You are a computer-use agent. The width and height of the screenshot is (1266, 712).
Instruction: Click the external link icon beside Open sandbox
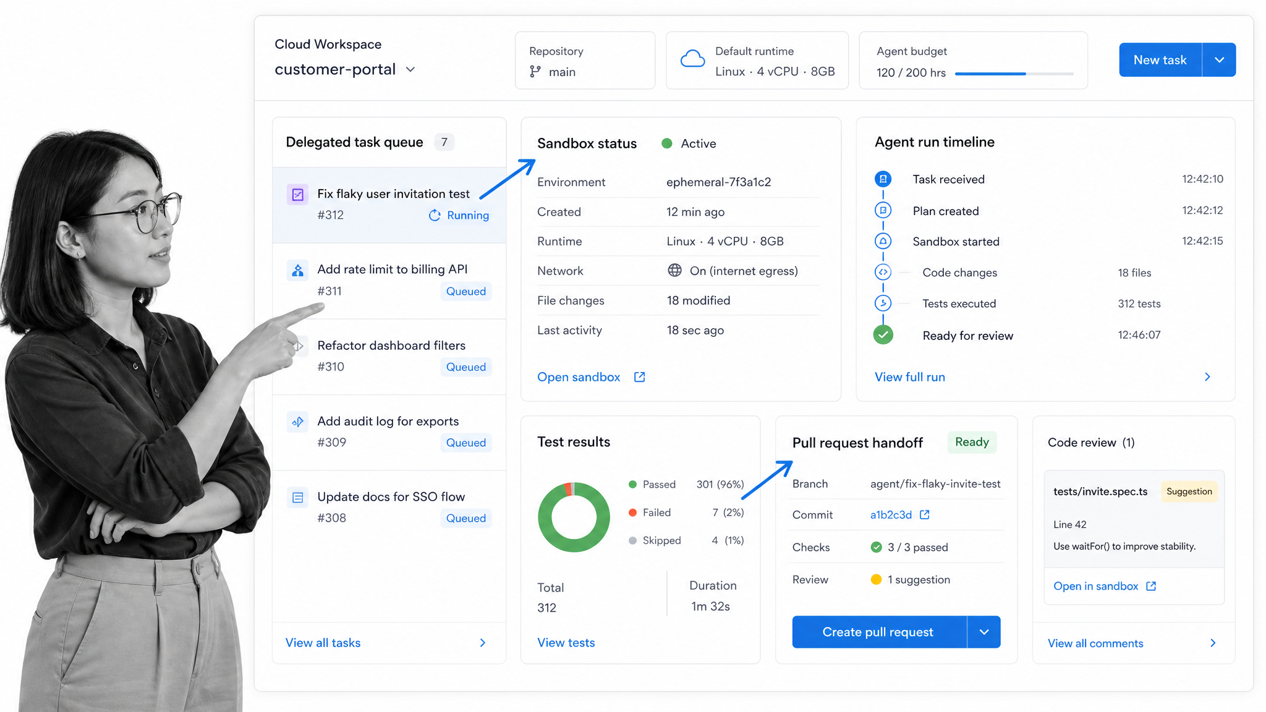point(640,377)
